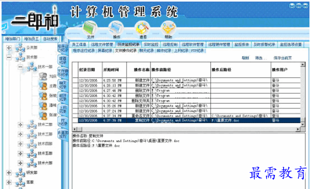Image resolution: width=311 pixels, height=189 pixels.
Task: Select the 客服 department icon
Action: (20, 182)
